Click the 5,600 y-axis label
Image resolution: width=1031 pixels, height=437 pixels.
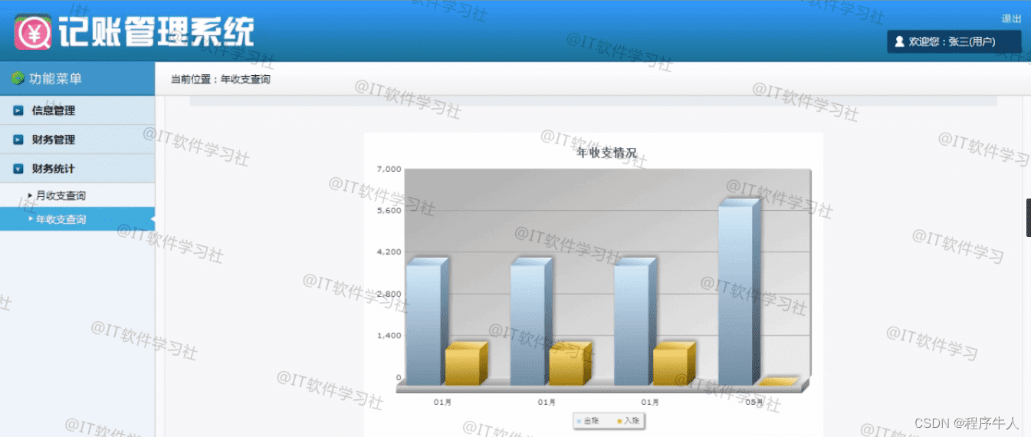pyautogui.click(x=389, y=210)
